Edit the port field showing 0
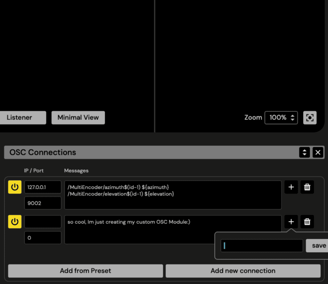 43,238
